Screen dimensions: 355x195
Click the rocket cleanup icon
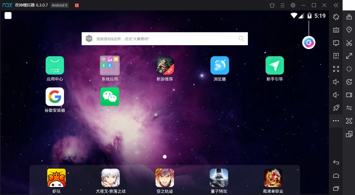[336, 108]
